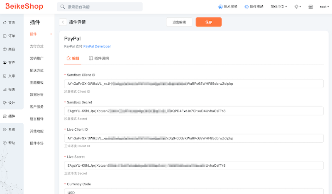Open 客户 in sidebar
This screenshot has height=194, width=332.
tap(9, 63)
